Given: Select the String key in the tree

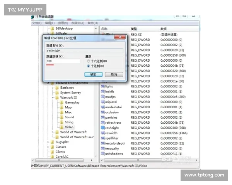Looking at the screenshot, I should click(69, 122).
